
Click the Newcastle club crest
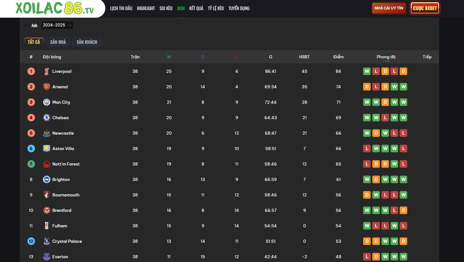47,133
